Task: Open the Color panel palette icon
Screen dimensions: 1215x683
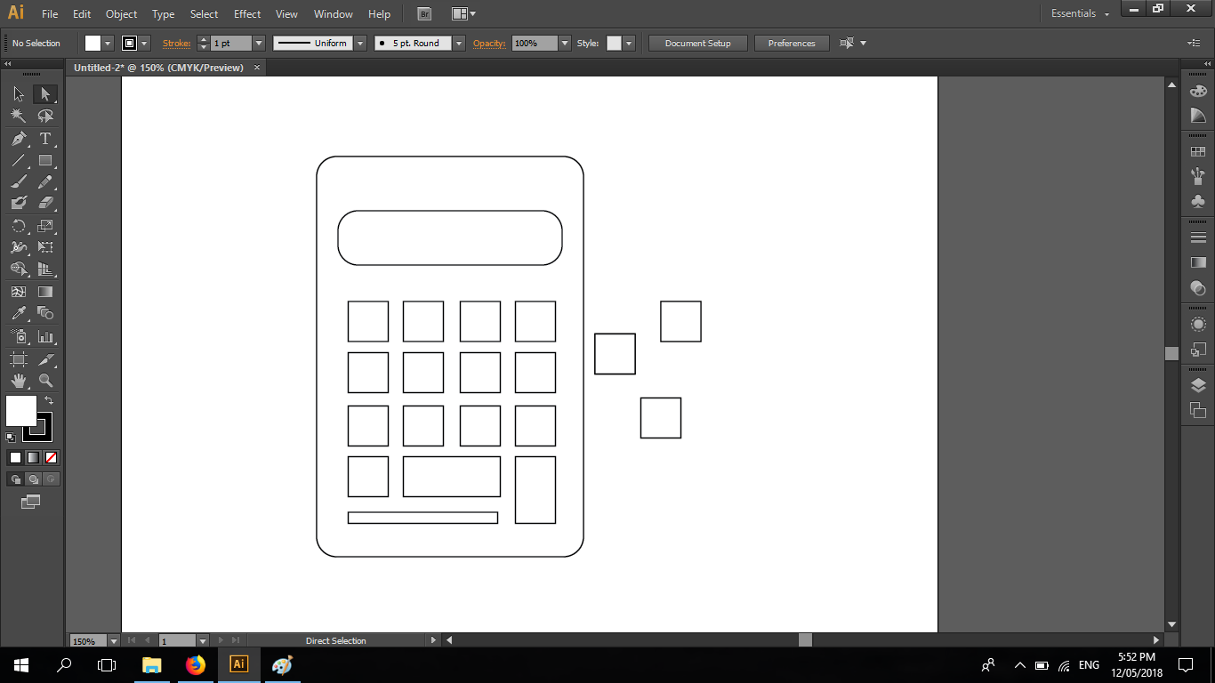Action: pyautogui.click(x=1198, y=91)
